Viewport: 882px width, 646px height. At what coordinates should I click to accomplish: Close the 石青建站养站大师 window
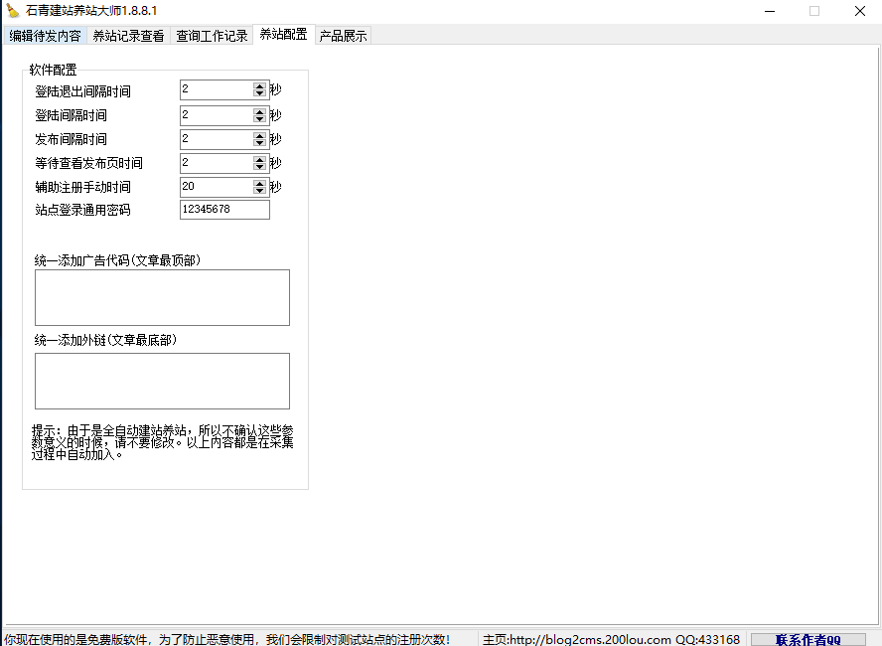(x=859, y=11)
